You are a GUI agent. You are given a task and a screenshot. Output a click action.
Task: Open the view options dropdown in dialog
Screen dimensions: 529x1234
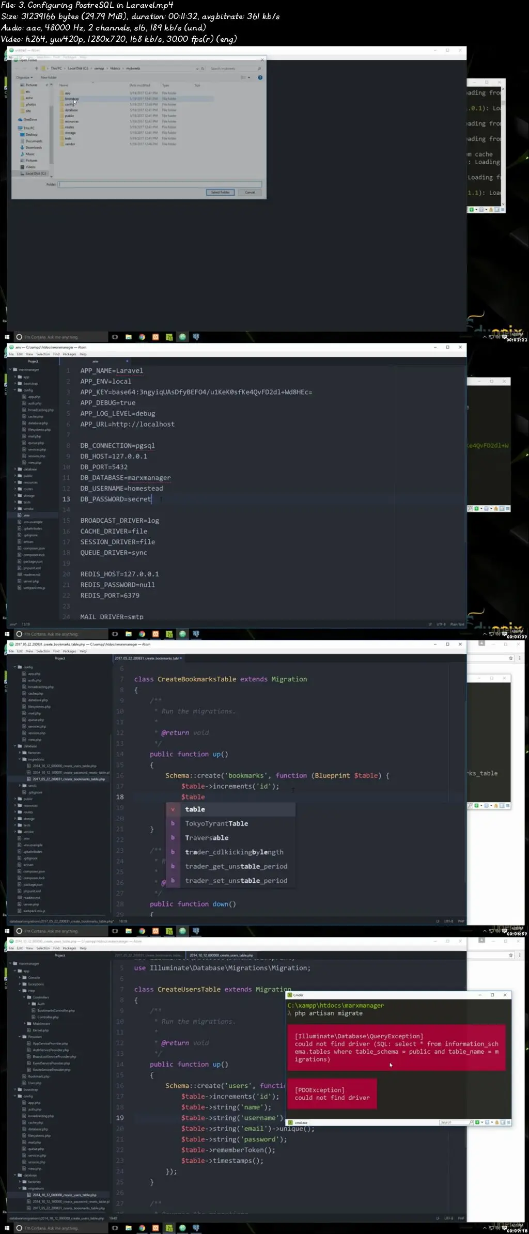(x=245, y=77)
